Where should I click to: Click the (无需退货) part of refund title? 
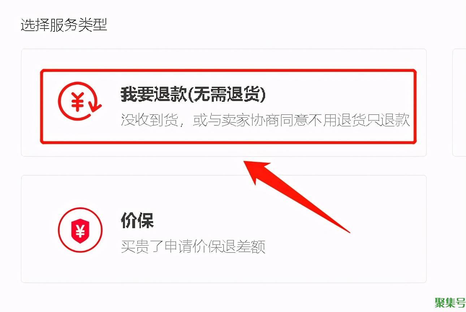pyautogui.click(x=229, y=95)
